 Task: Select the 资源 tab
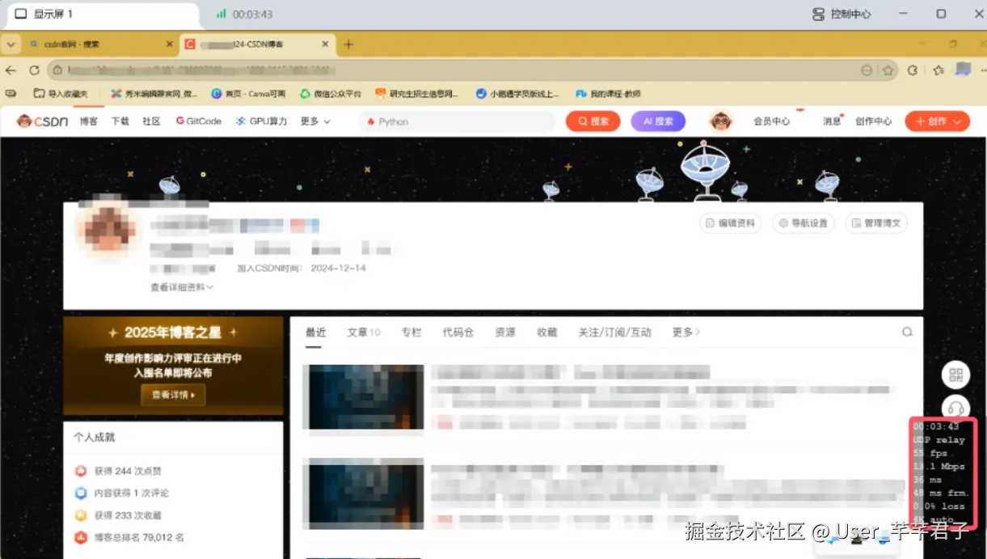click(x=505, y=332)
